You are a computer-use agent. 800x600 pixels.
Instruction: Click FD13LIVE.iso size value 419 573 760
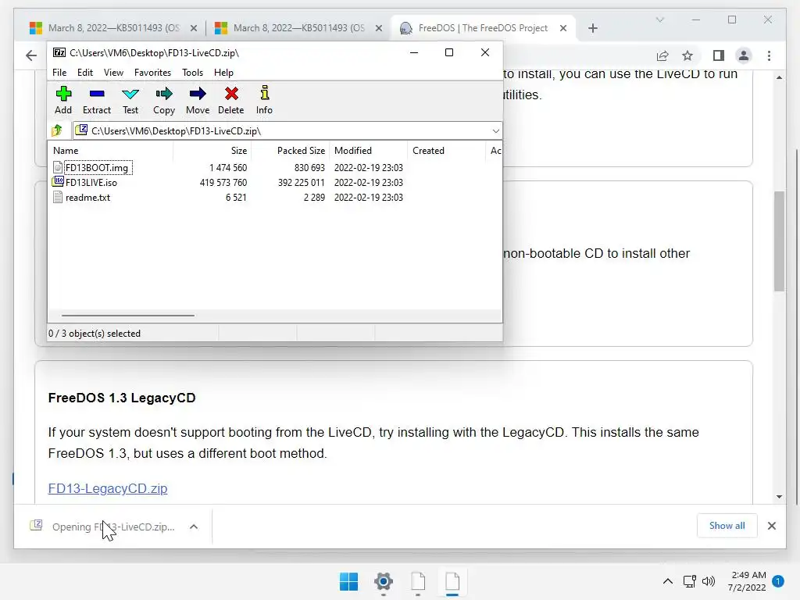(x=223, y=183)
